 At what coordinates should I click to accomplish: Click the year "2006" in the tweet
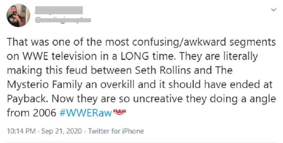[x=45, y=113]
